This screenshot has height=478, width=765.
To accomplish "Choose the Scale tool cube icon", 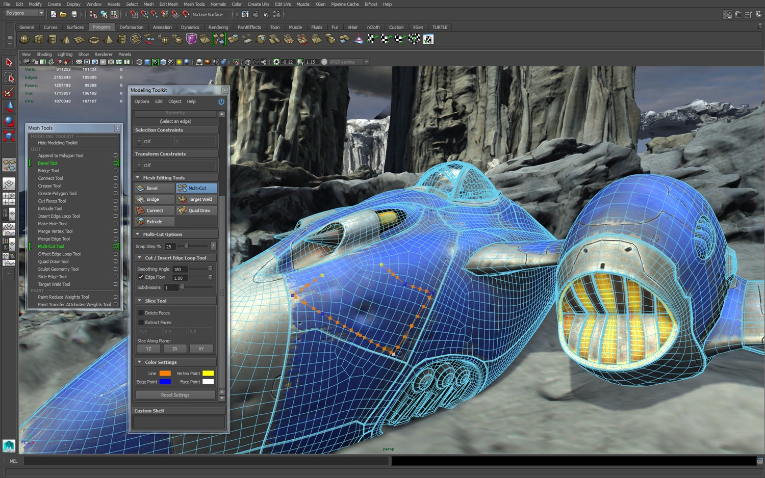I will (x=9, y=136).
